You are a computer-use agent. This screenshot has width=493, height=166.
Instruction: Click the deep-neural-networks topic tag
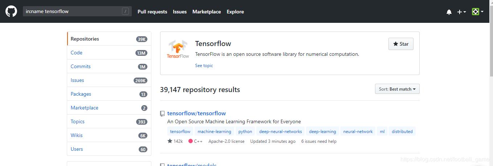point(281,132)
